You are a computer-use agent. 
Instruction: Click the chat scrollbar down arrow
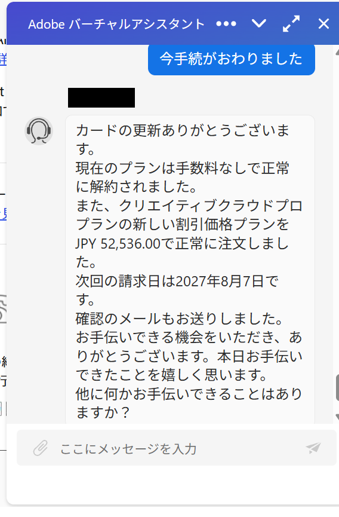tap(337, 417)
